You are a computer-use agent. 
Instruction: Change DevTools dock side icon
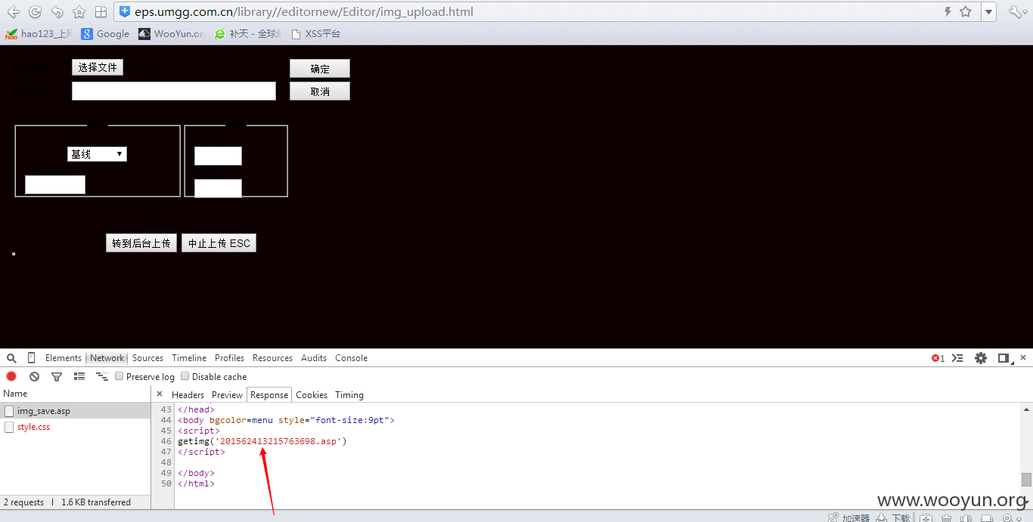point(1004,358)
